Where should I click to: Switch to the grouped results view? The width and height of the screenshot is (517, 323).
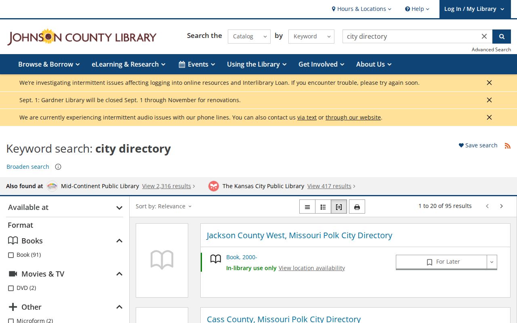tap(339, 207)
